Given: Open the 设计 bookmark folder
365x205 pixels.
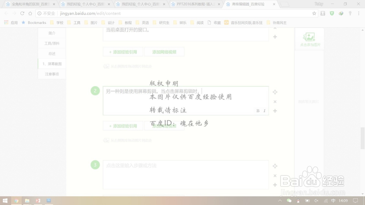Looking at the screenshot, I should click(x=108, y=23).
